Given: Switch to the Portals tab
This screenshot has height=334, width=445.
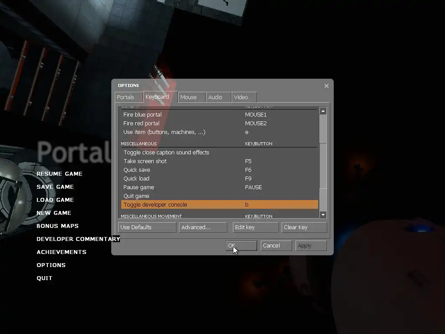Looking at the screenshot, I should click(x=129, y=97).
